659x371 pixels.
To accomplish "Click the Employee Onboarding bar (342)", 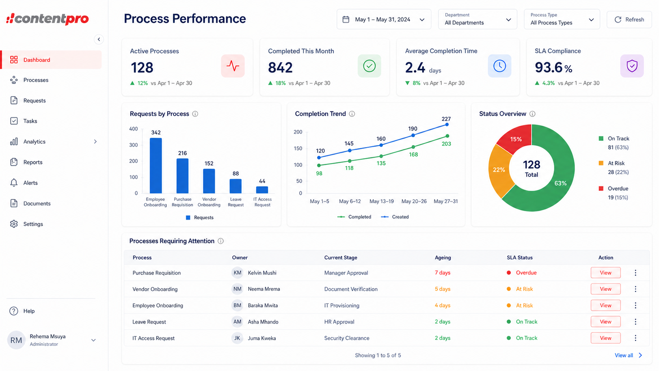I will tap(156, 166).
